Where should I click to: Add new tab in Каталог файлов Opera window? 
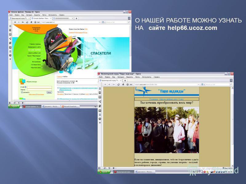76,18
